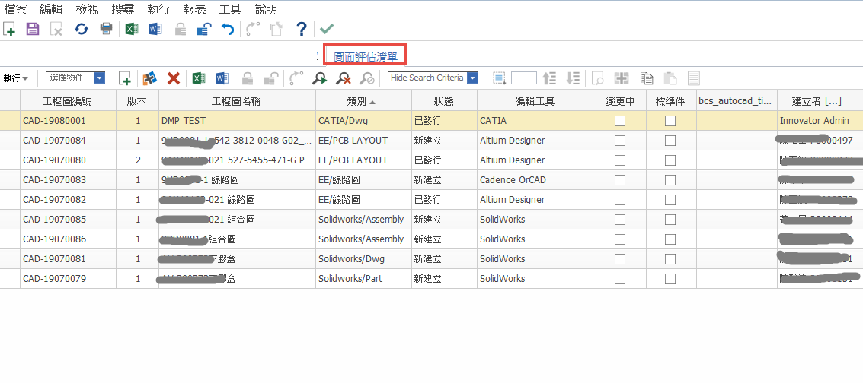Export to Excel from the top toolbar
Screen dimensions: 863x383
pyautogui.click(x=131, y=29)
